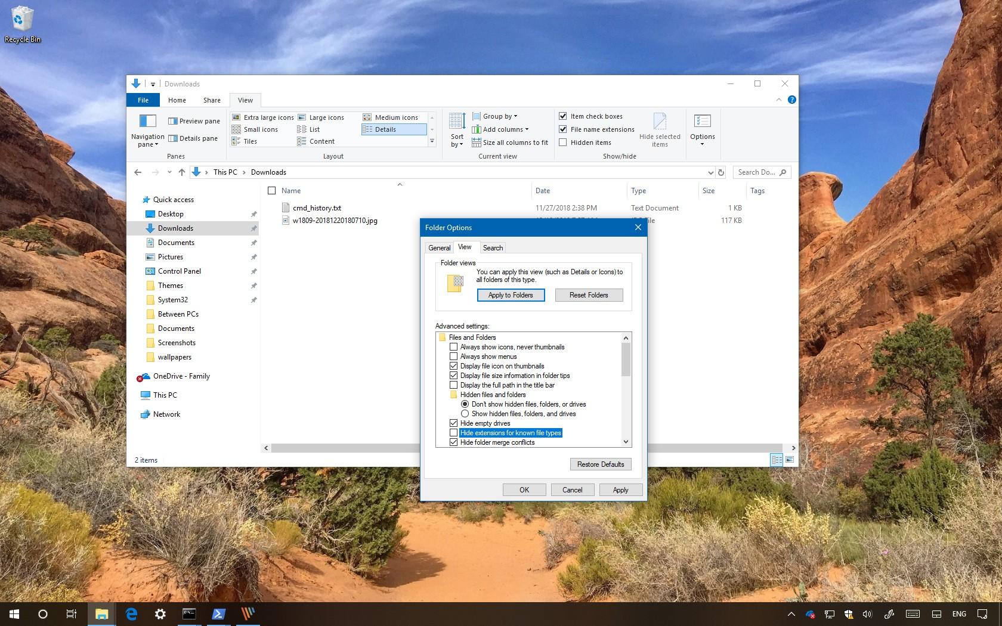The height and width of the screenshot is (626, 1002).
Task: Click the Refresh icon in address bar
Action: (x=721, y=172)
